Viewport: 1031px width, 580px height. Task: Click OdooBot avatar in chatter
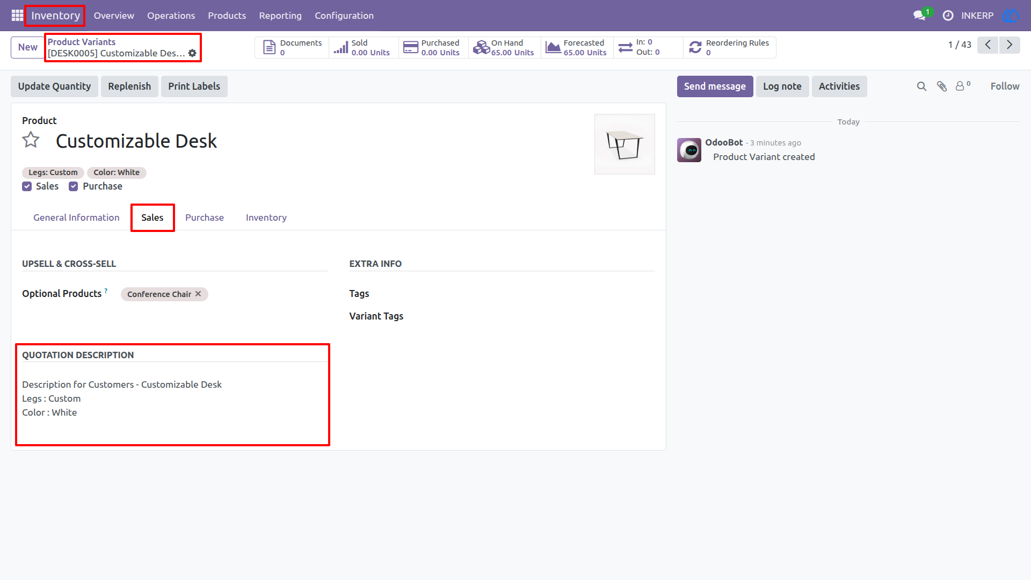(x=689, y=150)
